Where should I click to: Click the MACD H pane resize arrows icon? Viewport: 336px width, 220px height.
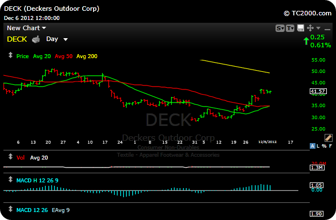pyautogui.click(x=10, y=180)
